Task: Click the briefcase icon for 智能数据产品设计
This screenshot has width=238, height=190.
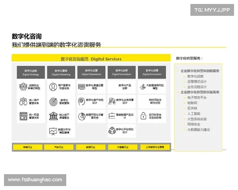Action: tap(112, 116)
